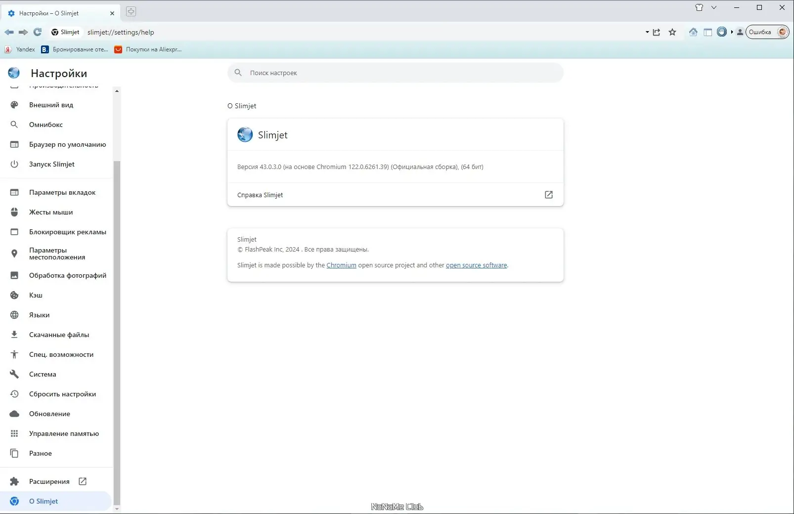Open the Обновление section
The height and width of the screenshot is (514, 794).
tap(56, 414)
